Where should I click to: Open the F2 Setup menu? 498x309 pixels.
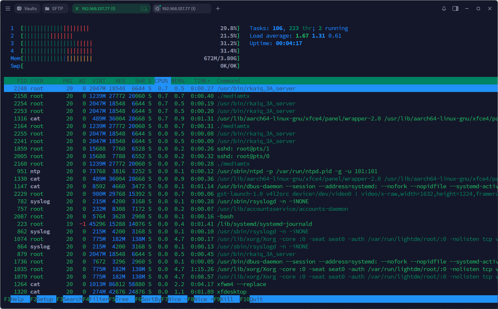[x=45, y=299]
